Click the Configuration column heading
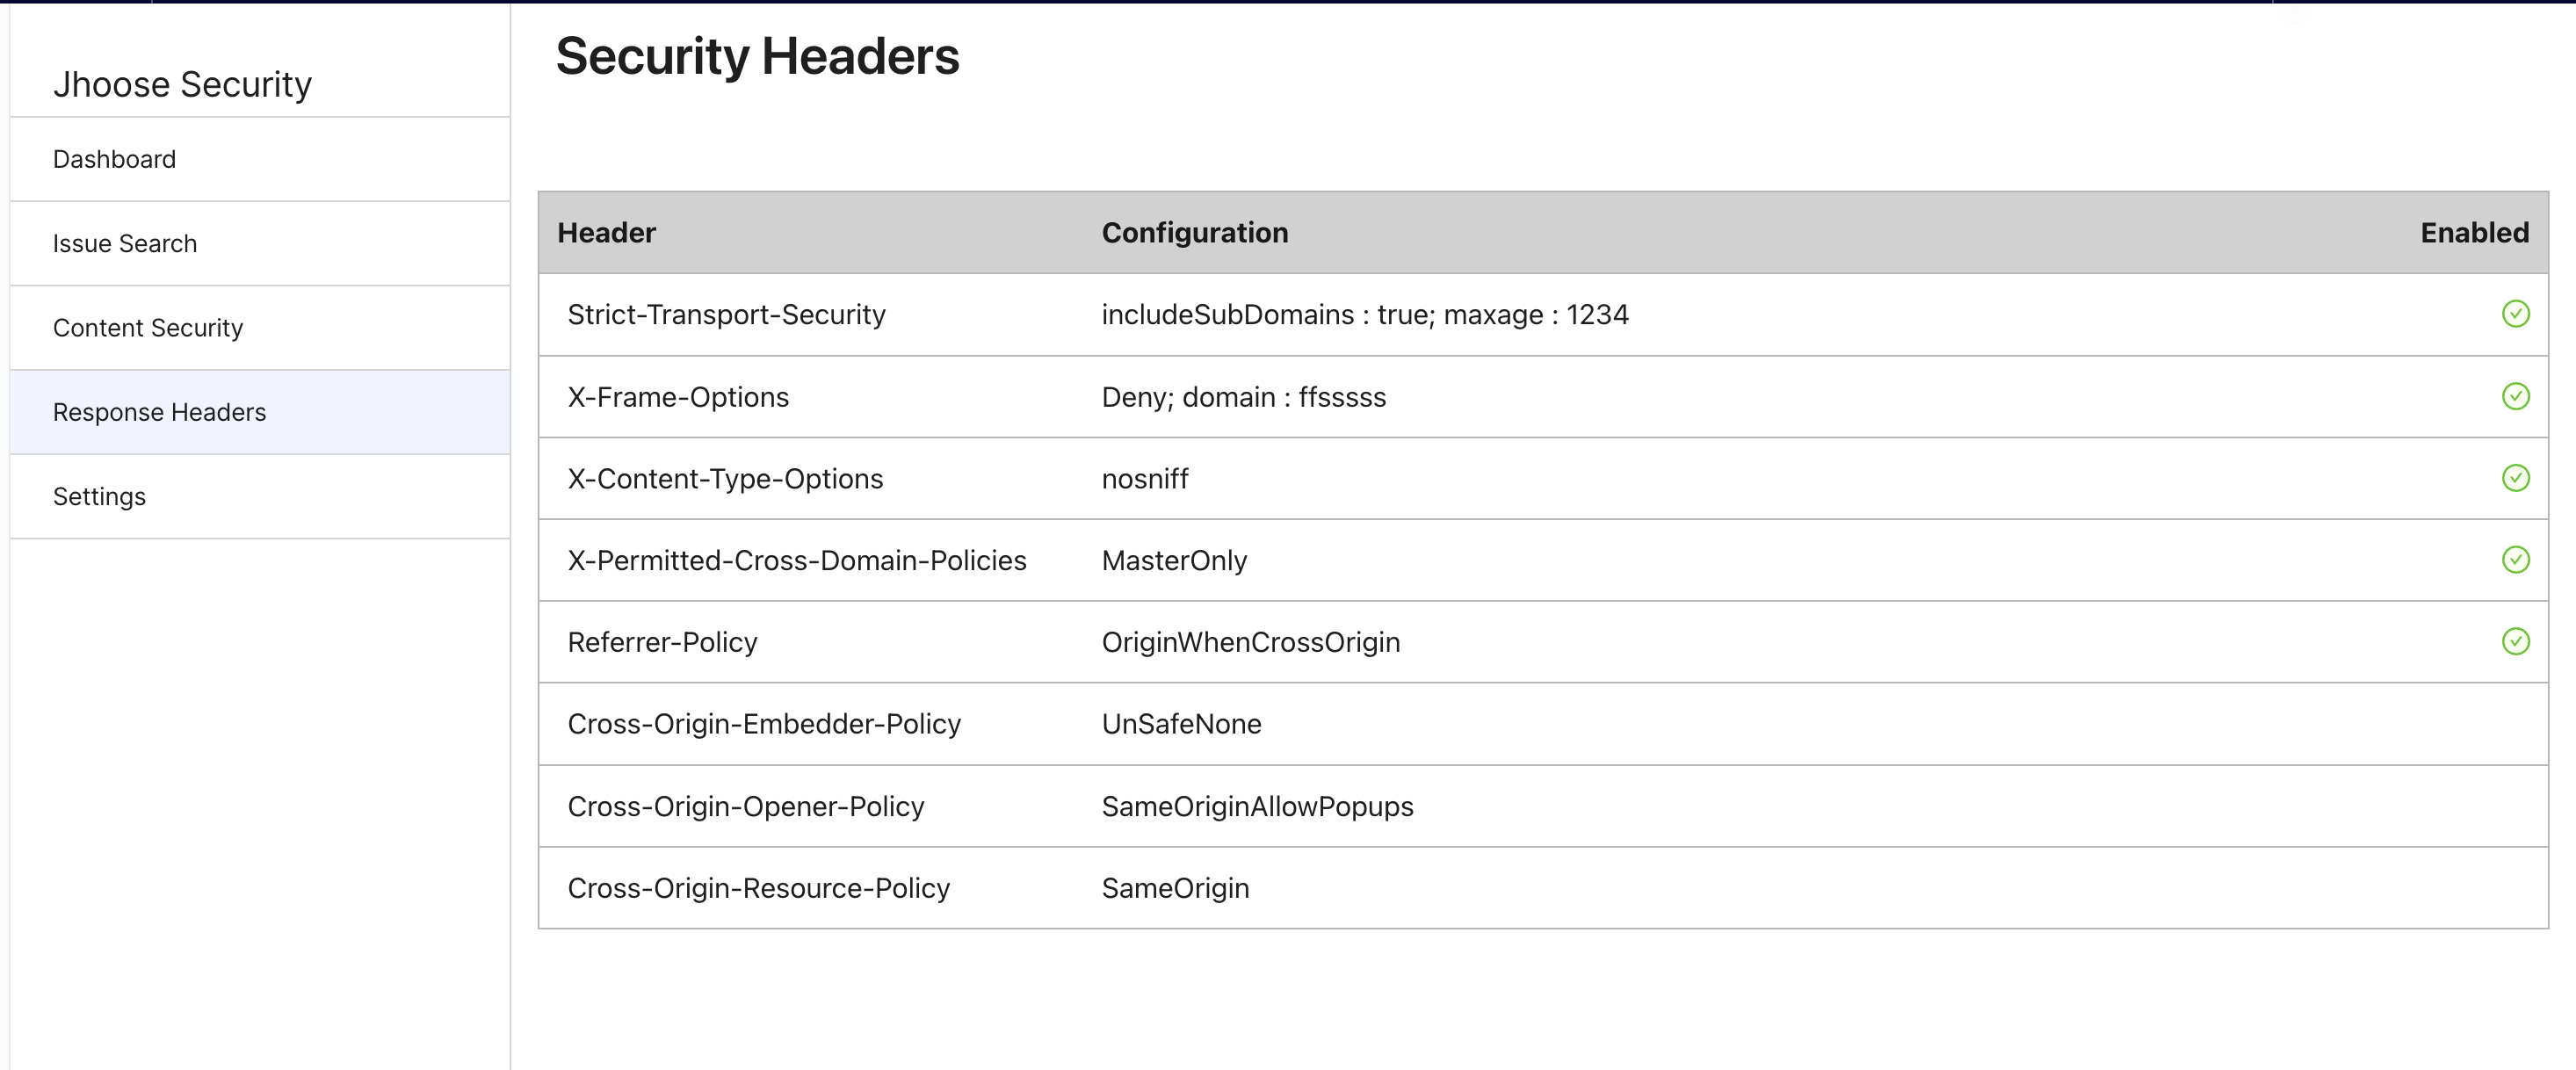Screen dimensions: 2576x1070 (x=1194, y=232)
